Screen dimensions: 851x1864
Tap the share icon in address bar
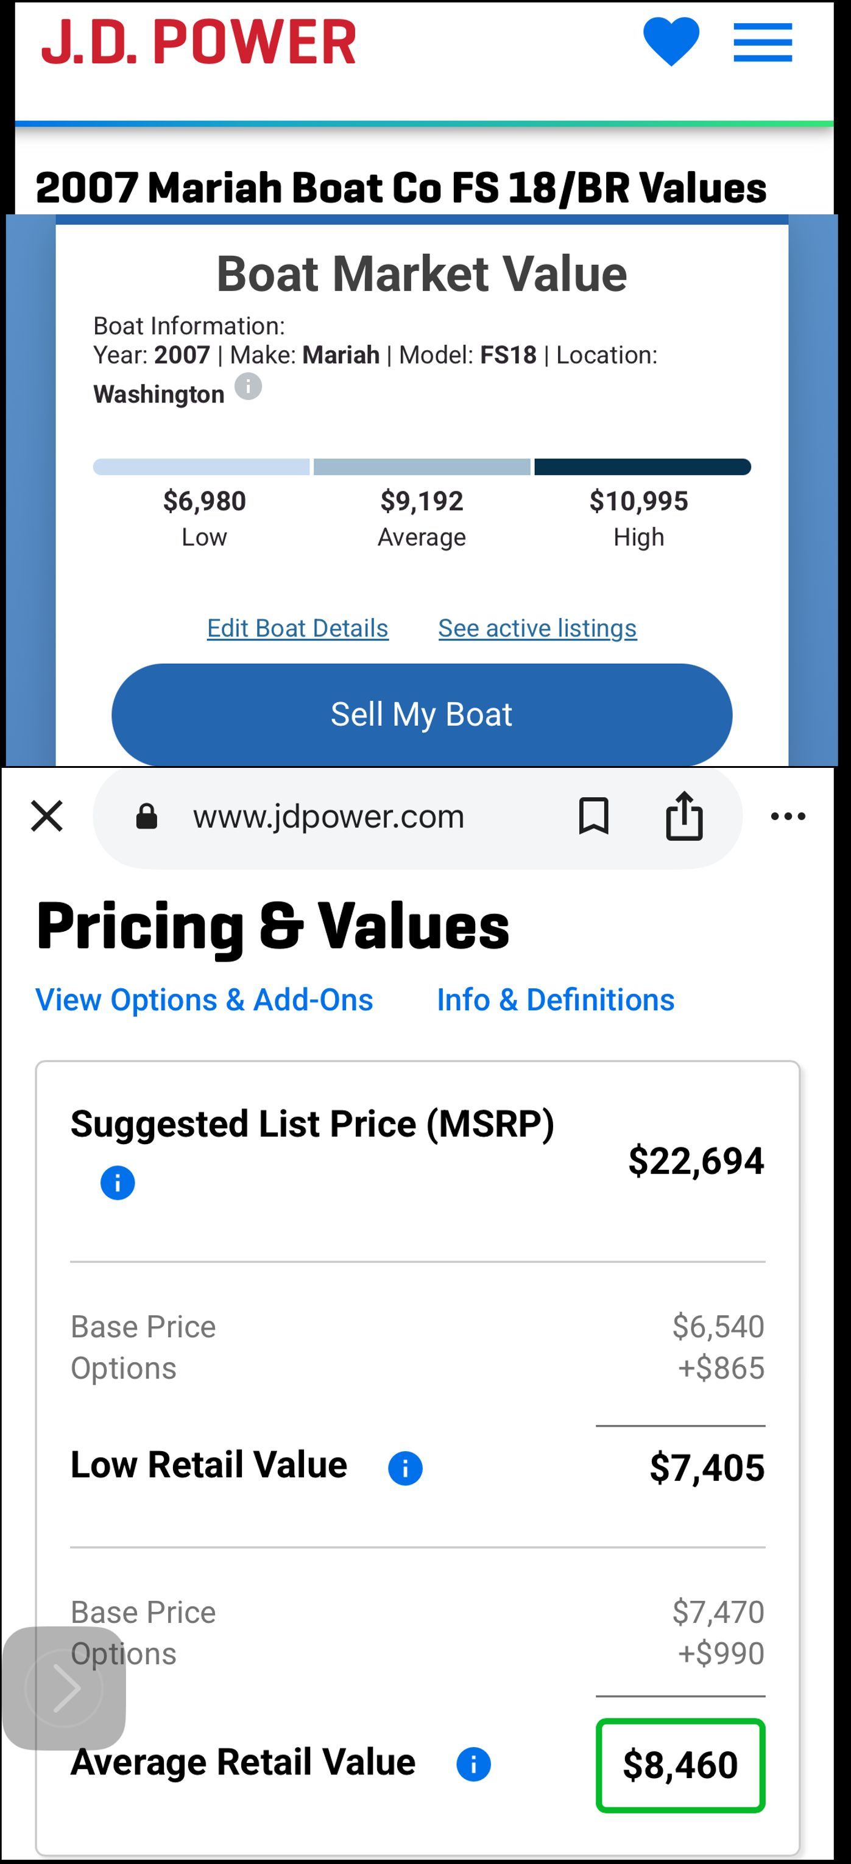684,815
